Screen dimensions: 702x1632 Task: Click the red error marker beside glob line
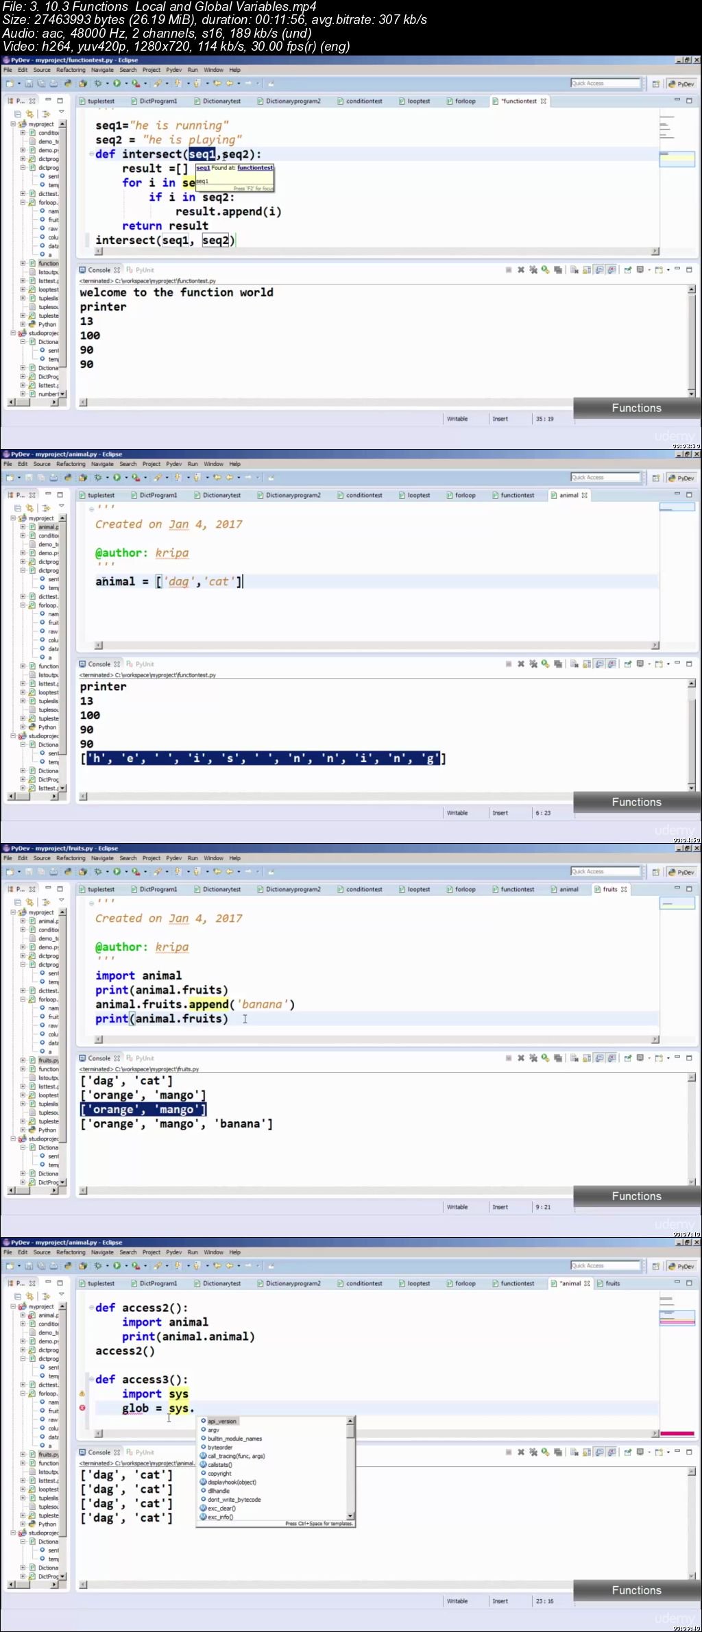[82, 1408]
